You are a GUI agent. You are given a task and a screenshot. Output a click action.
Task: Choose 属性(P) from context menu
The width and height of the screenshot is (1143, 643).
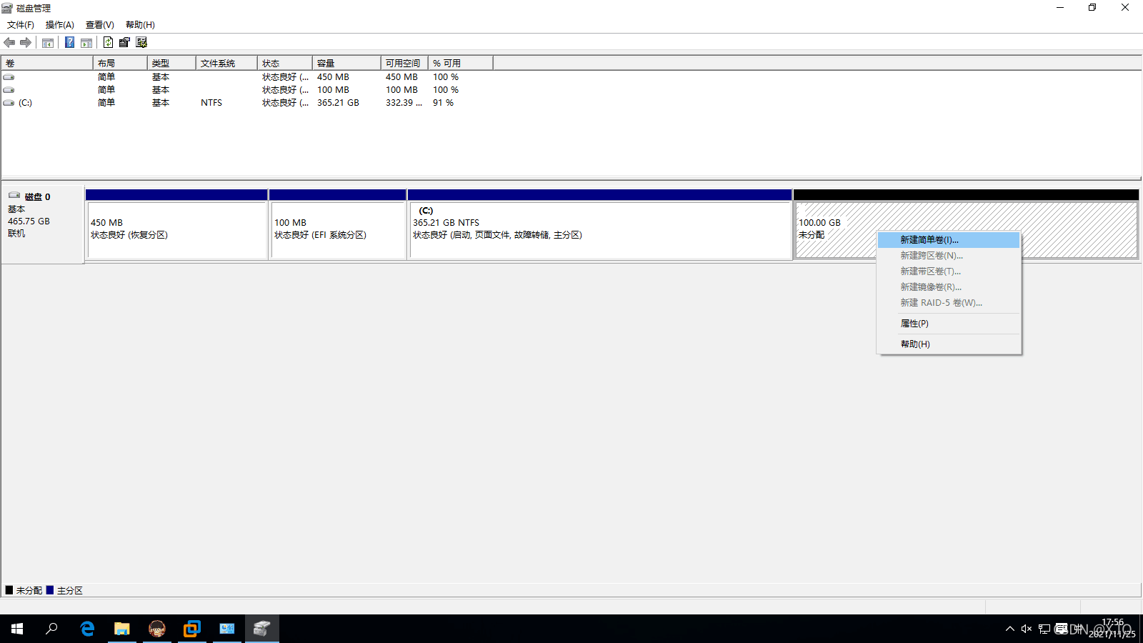pyautogui.click(x=949, y=324)
